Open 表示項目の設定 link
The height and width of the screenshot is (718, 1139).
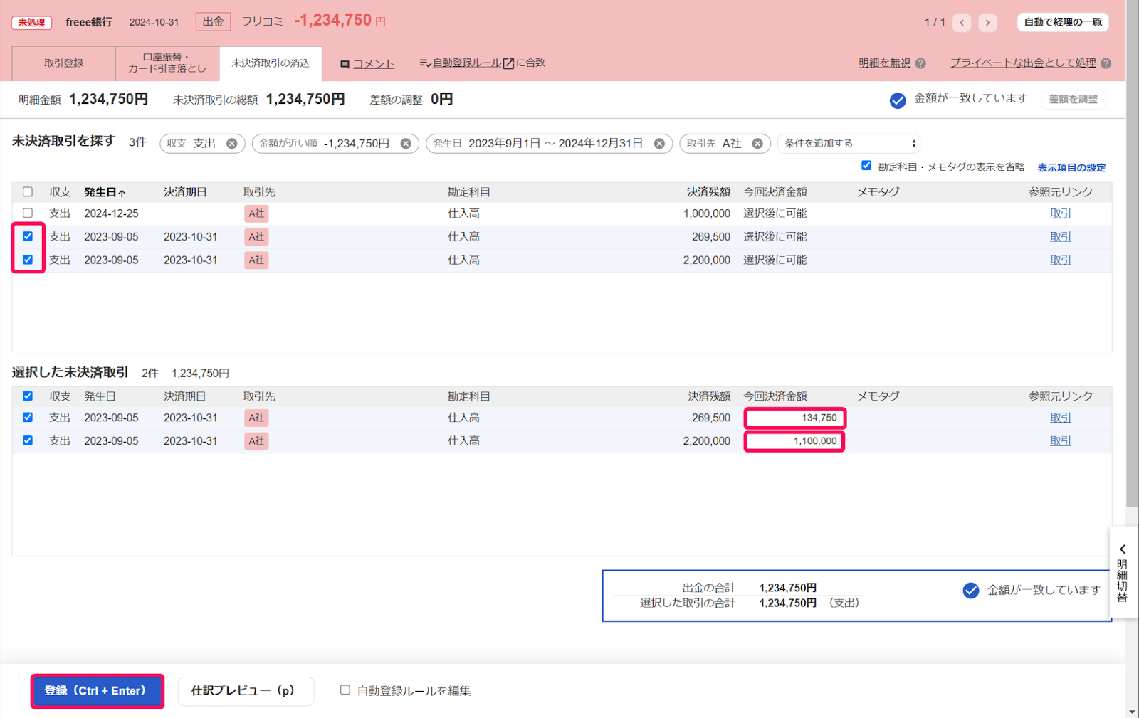click(1071, 168)
